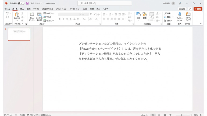The height and width of the screenshot is (116, 207).
Task: Open the Slide Show (スライドショー) tab
Action: pos(75,9)
